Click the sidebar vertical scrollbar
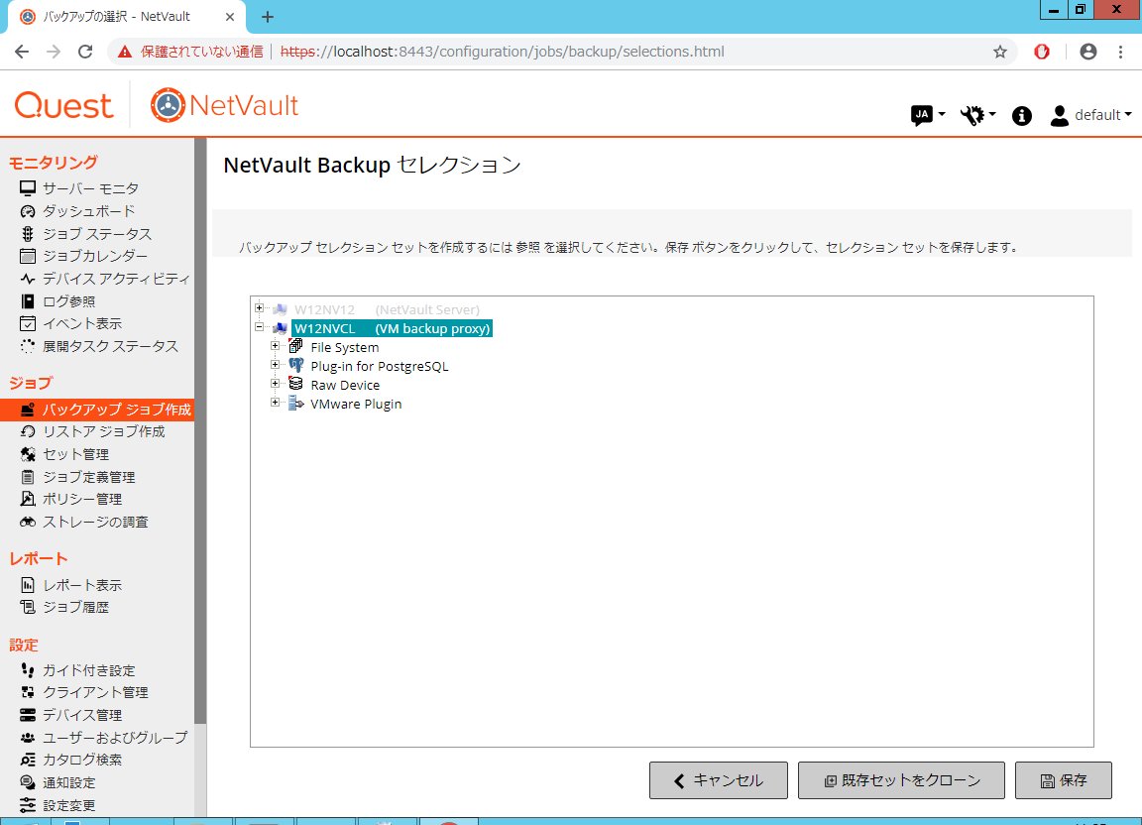 click(x=200, y=430)
